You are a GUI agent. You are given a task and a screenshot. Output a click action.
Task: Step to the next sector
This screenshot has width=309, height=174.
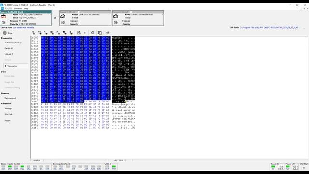[x=58, y=32]
